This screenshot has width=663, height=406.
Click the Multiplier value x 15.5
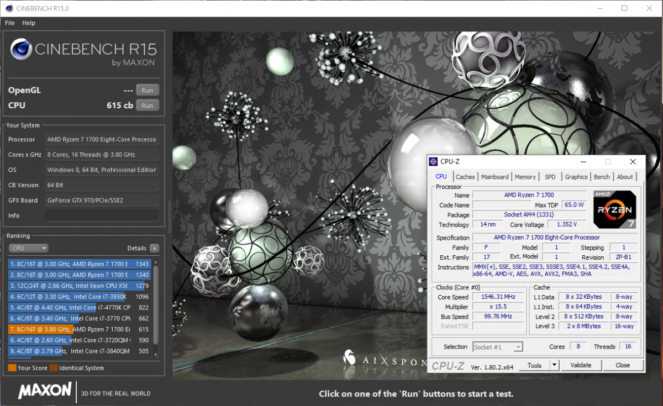click(499, 307)
